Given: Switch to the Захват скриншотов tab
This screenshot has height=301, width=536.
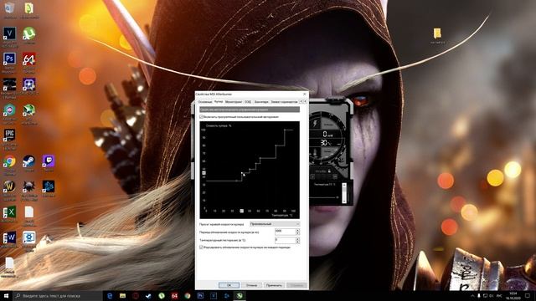Looking at the screenshot, I should pos(285,102).
